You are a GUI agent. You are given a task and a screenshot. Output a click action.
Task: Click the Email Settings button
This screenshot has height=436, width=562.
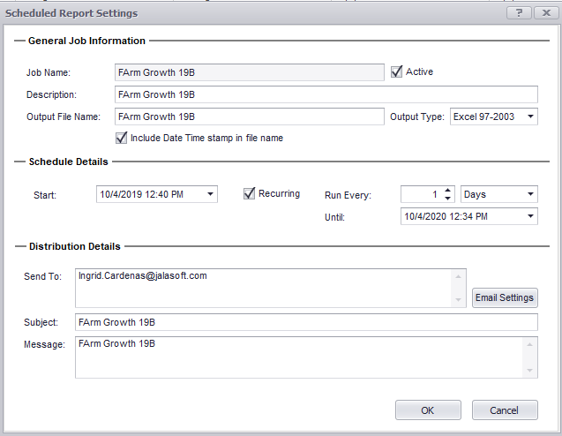504,297
